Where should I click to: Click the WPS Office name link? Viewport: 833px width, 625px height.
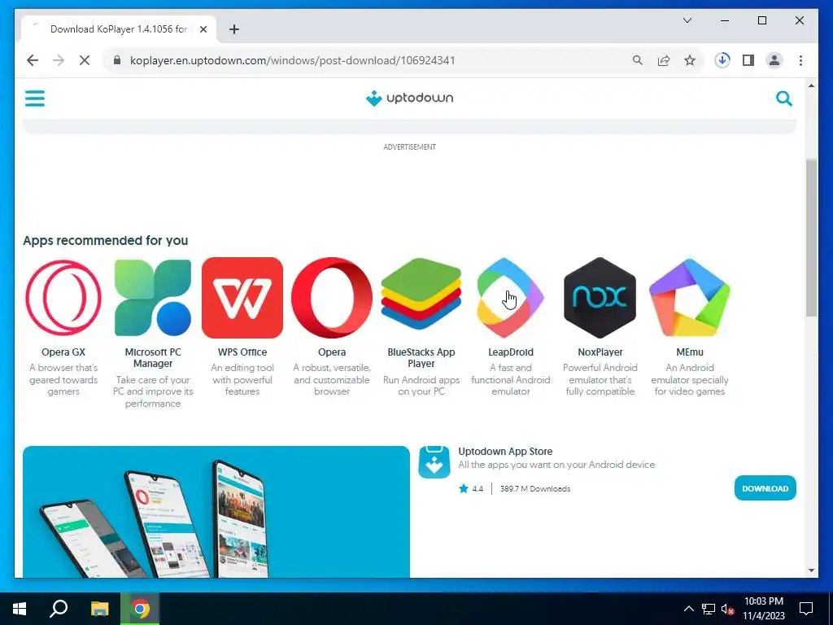pos(242,352)
